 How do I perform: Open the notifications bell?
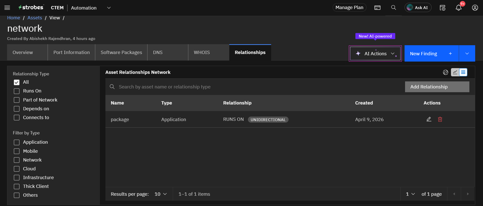(458, 8)
